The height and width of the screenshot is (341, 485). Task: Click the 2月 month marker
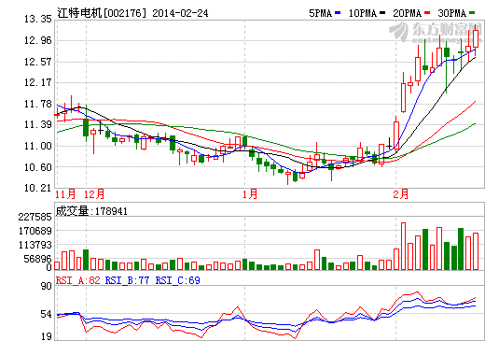[x=401, y=194]
